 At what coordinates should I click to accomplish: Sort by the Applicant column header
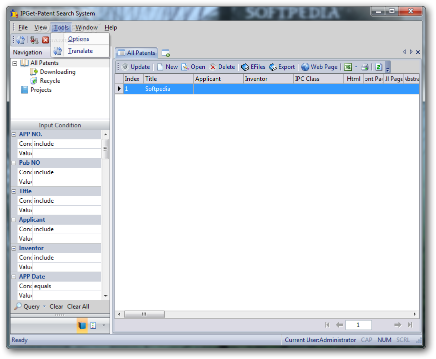[x=218, y=79]
